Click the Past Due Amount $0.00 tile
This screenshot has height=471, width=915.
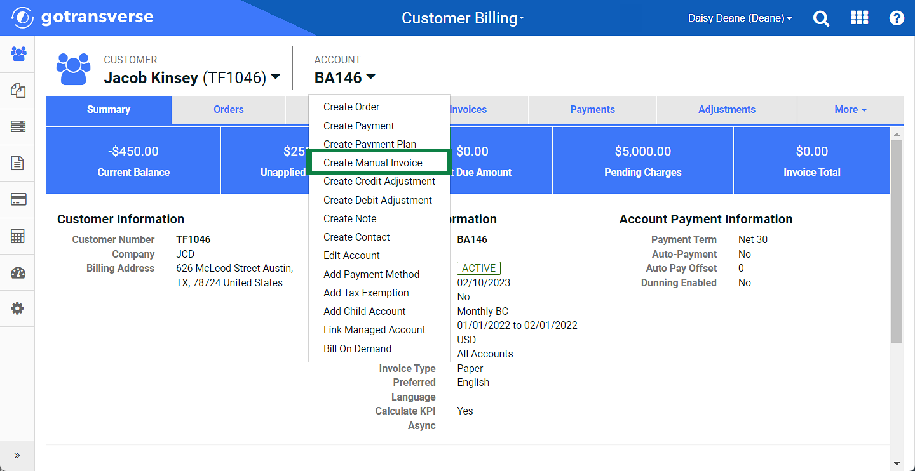tap(501, 160)
